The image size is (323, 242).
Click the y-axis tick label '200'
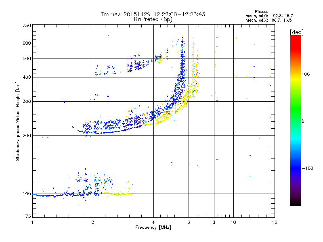[x=27, y=136]
